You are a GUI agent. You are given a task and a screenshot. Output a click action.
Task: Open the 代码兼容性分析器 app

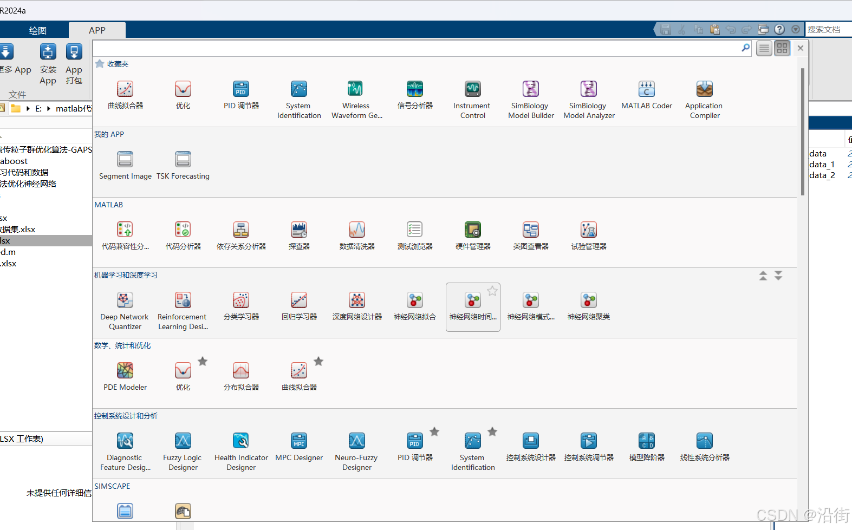(x=125, y=235)
